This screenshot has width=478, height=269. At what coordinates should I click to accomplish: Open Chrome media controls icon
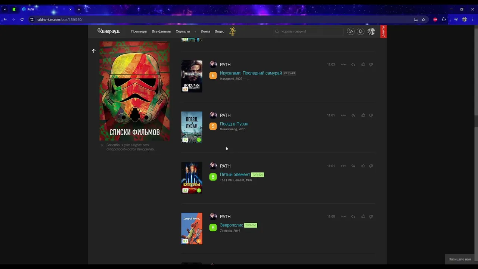456,19
